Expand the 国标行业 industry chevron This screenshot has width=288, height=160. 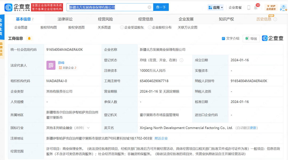pos(88,128)
